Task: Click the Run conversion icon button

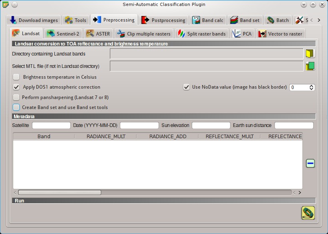Action: tap(308, 213)
